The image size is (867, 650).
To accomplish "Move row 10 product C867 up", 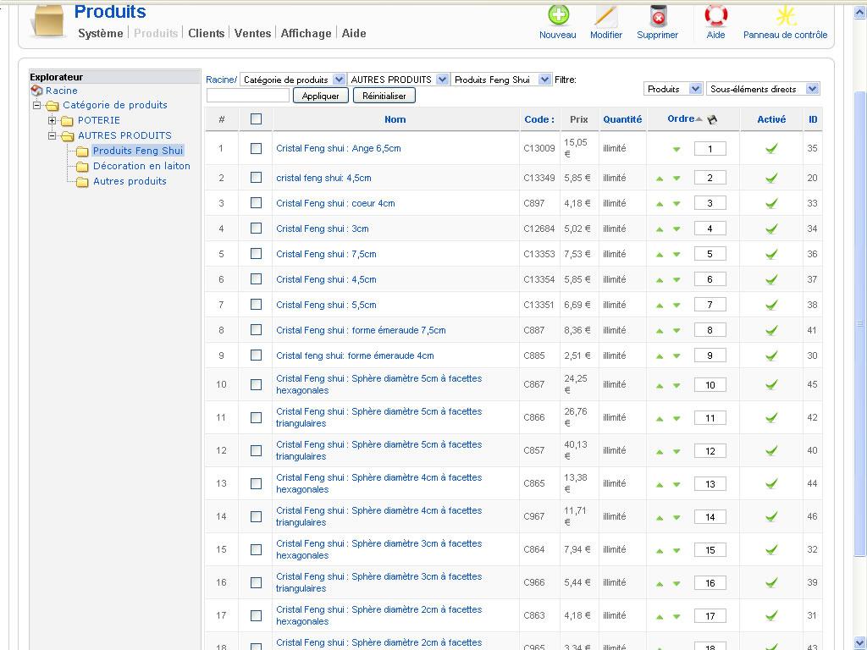I will coord(660,386).
